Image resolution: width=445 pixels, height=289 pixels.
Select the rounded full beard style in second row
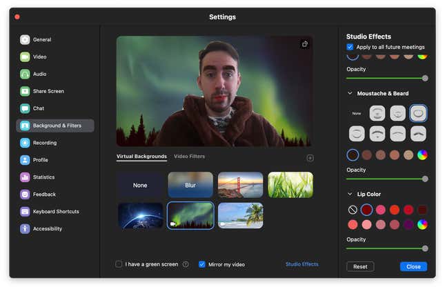(x=357, y=134)
